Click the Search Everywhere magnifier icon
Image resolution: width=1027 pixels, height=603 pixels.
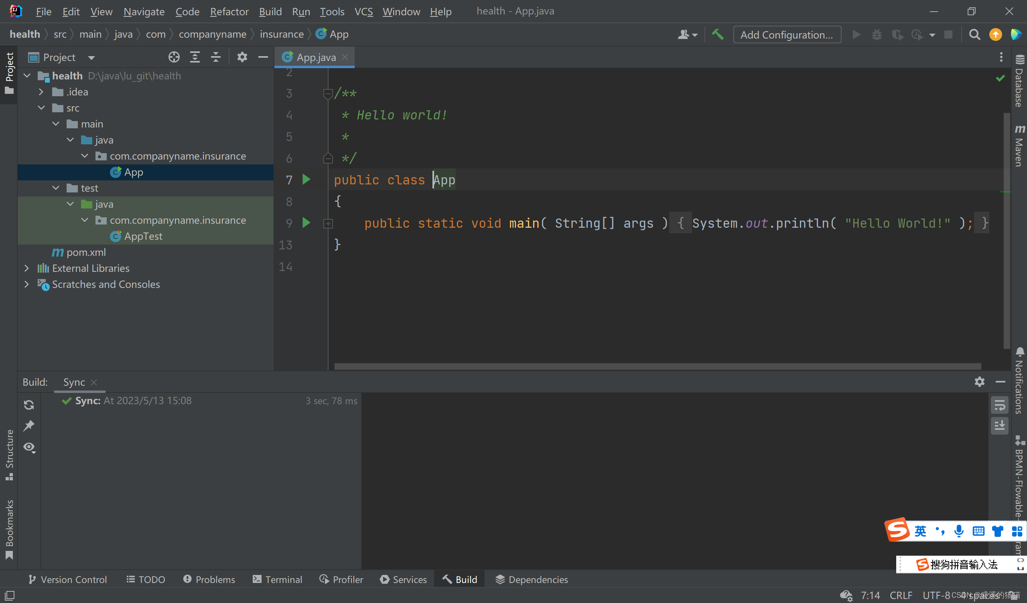click(974, 34)
